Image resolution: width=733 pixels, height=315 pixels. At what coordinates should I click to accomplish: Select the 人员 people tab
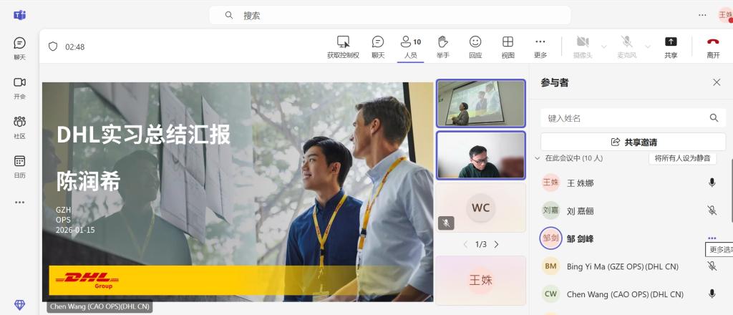(x=410, y=46)
